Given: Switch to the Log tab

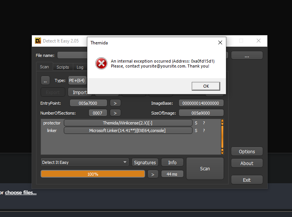Looking at the screenshot, I should point(80,67).
